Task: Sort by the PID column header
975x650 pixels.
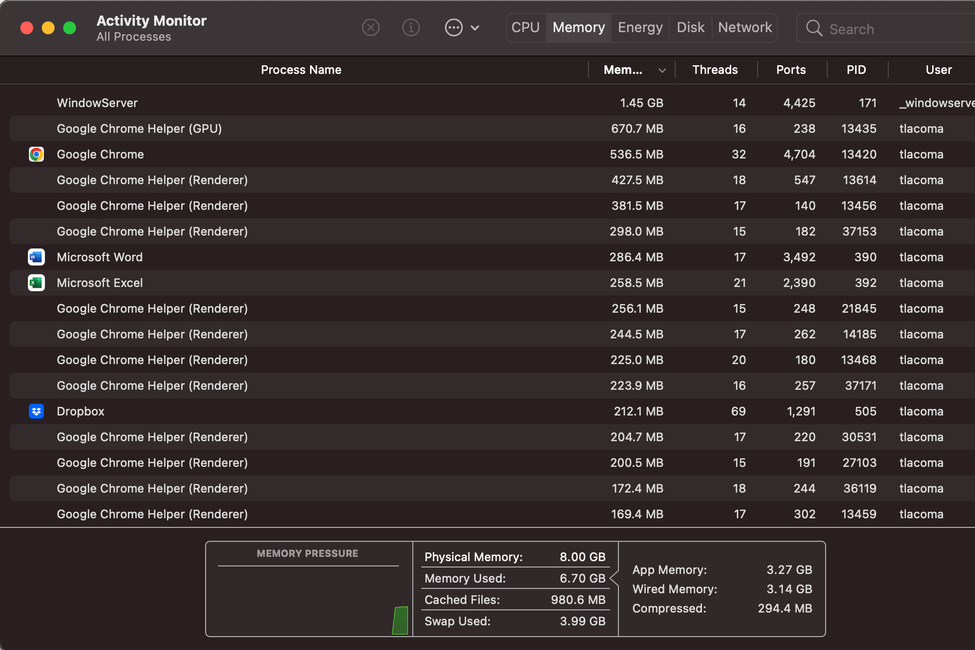Action: click(856, 70)
